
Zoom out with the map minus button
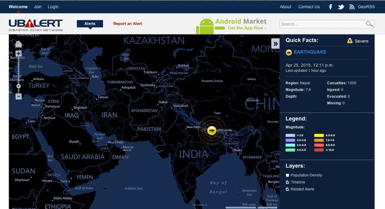coord(18,96)
